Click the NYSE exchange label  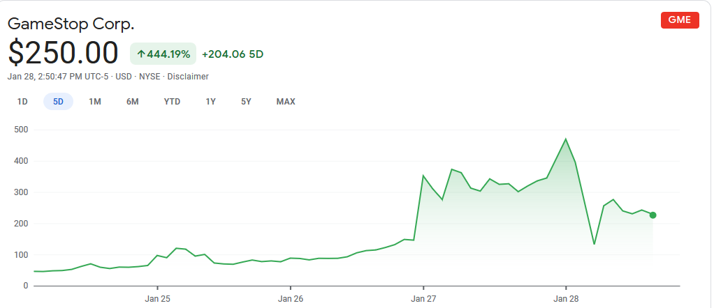coord(150,77)
